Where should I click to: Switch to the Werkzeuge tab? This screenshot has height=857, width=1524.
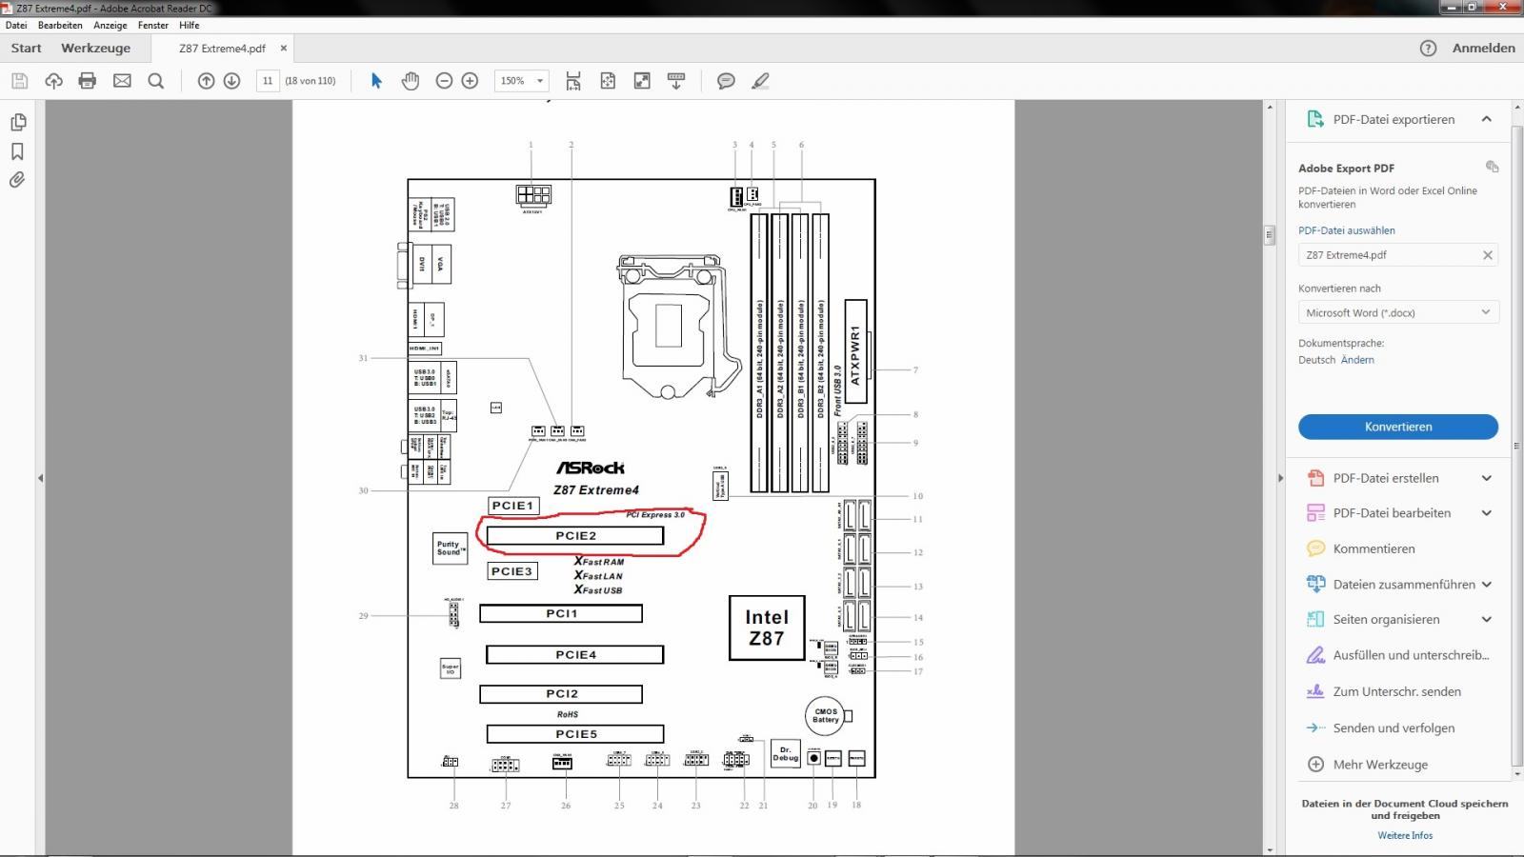pyautogui.click(x=95, y=48)
